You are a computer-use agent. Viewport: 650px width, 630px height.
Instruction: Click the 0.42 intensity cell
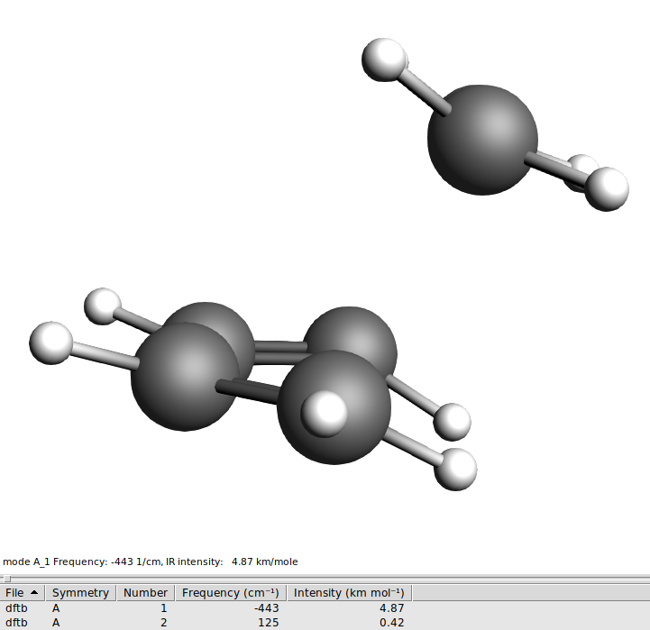390,623
